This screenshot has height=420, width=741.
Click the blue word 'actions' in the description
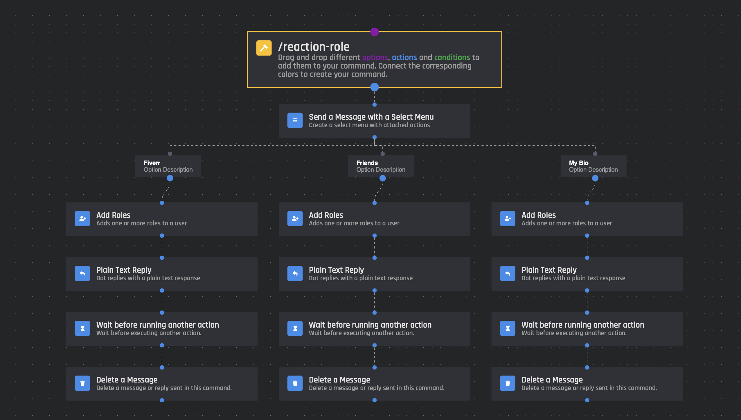pyautogui.click(x=404, y=58)
